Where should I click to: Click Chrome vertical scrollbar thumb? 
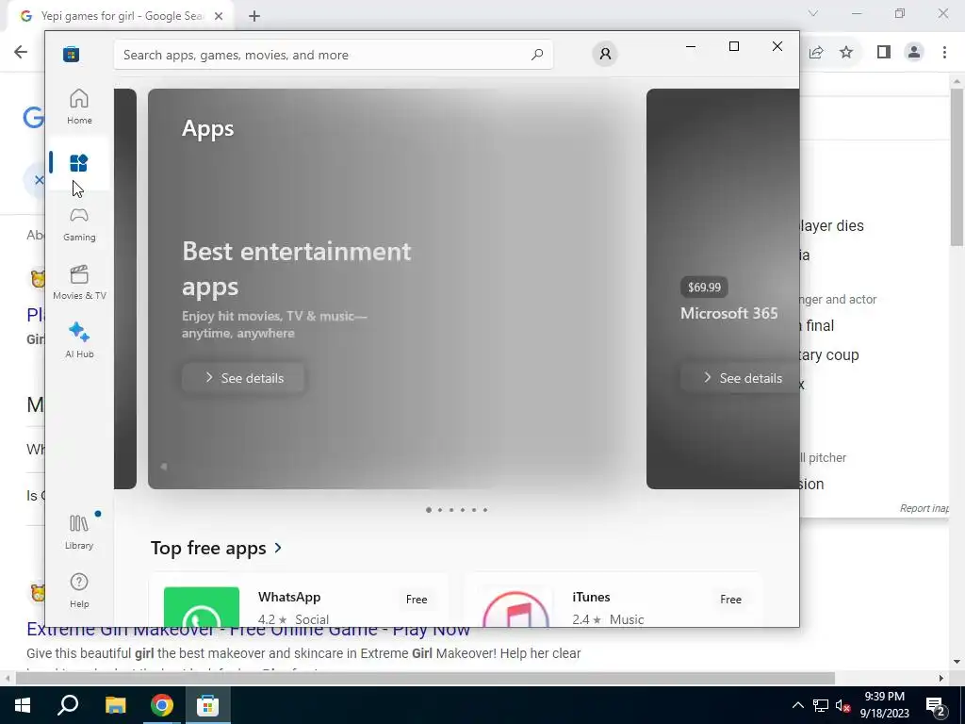coord(957,168)
